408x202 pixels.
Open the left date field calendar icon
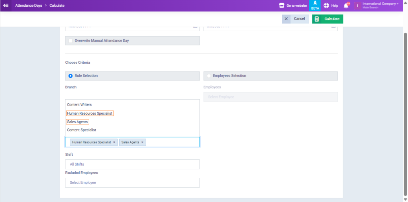195,27
